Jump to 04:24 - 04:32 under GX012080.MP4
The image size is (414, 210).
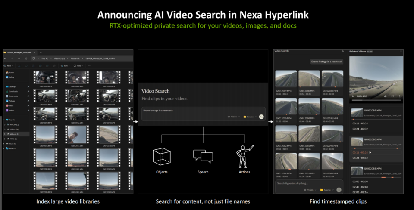coord(360,158)
